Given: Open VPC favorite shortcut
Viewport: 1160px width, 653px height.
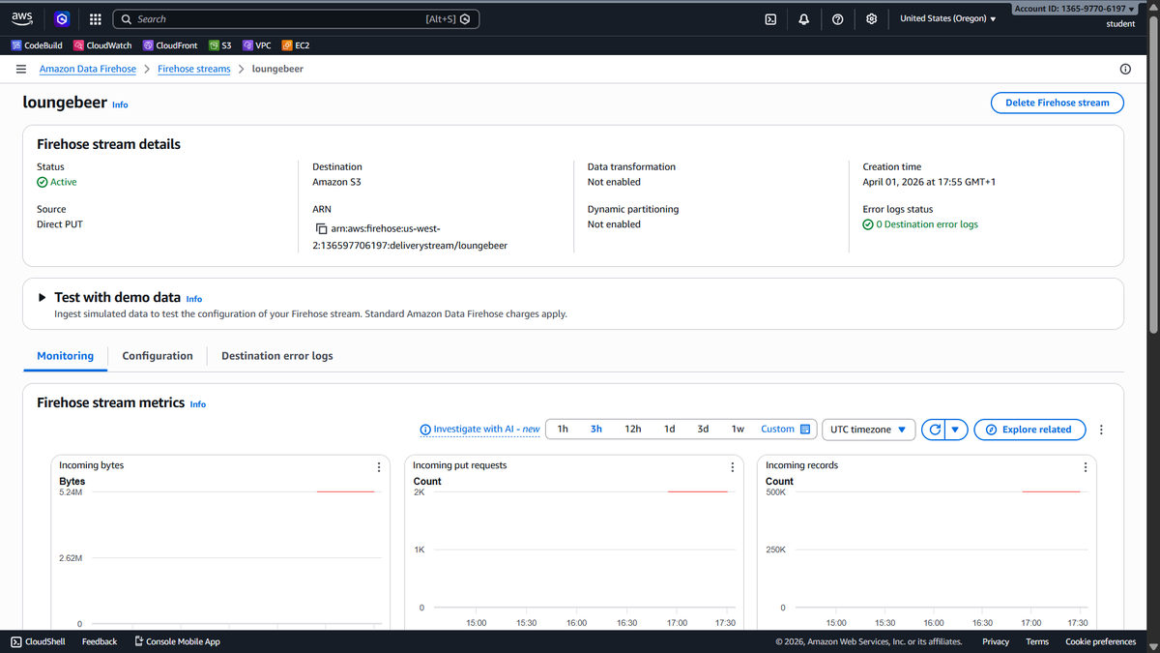Looking at the screenshot, I should tap(257, 45).
